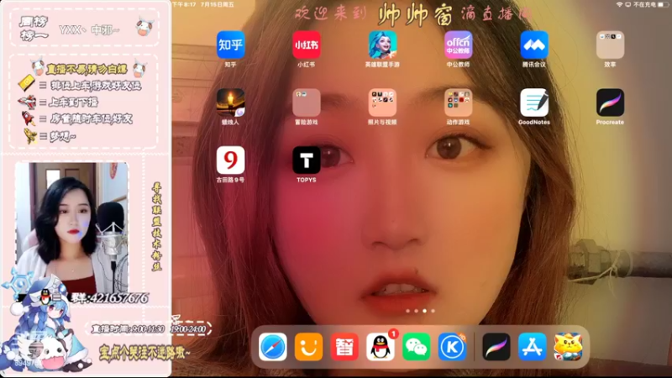Open the orange smiley app in dock
672x378 pixels.
[x=308, y=347]
